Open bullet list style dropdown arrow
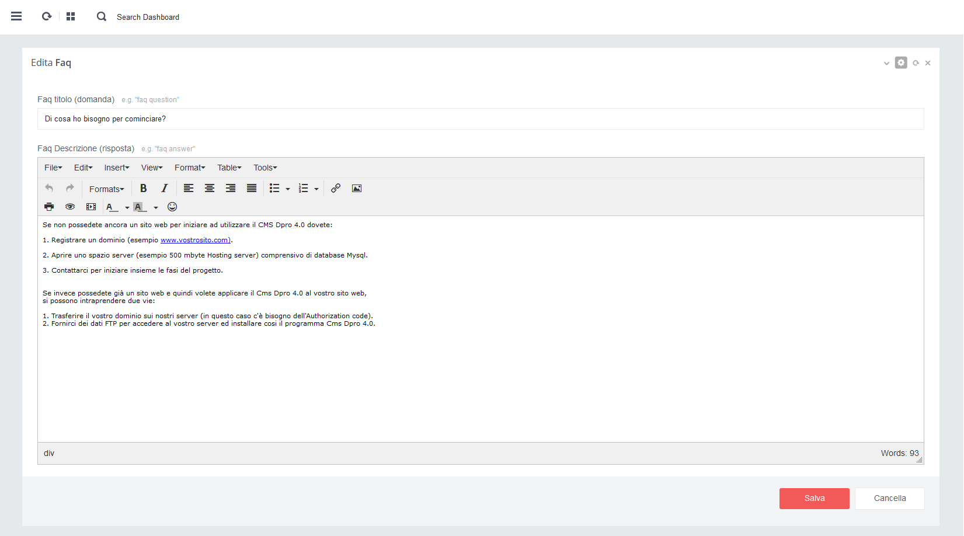Image resolution: width=964 pixels, height=536 pixels. click(x=288, y=189)
